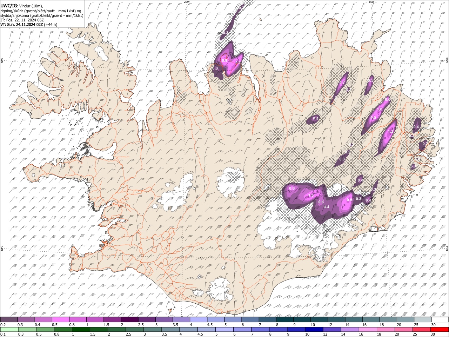
Task: Click the "12" label in upper legend row
Action: coord(330,325)
